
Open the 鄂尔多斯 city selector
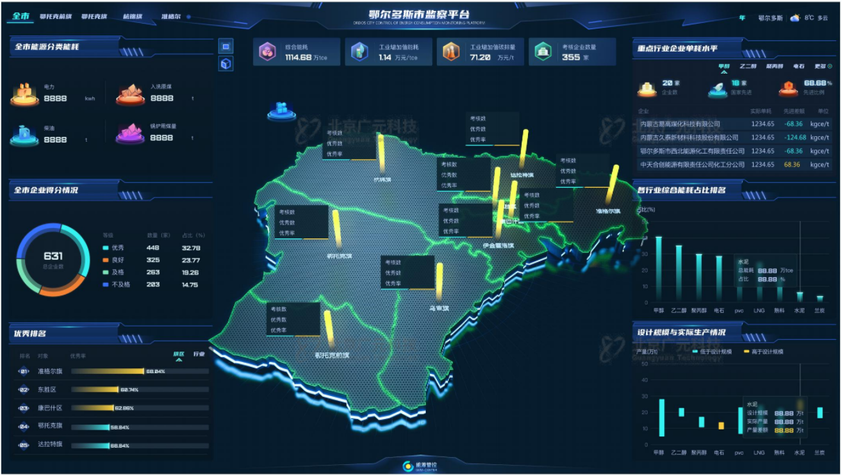(x=770, y=17)
